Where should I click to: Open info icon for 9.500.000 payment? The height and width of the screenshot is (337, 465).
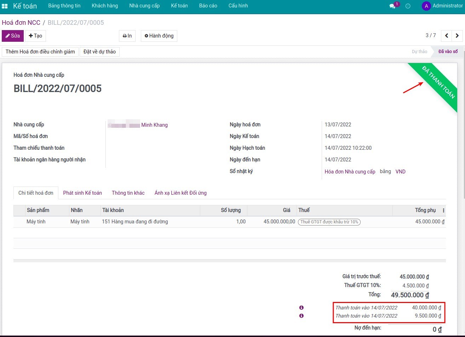click(x=302, y=316)
